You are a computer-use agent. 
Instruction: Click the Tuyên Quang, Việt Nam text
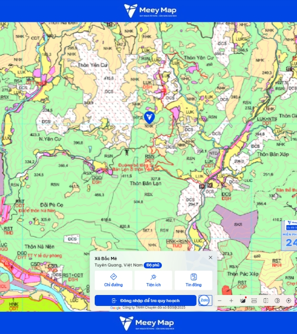119,265
